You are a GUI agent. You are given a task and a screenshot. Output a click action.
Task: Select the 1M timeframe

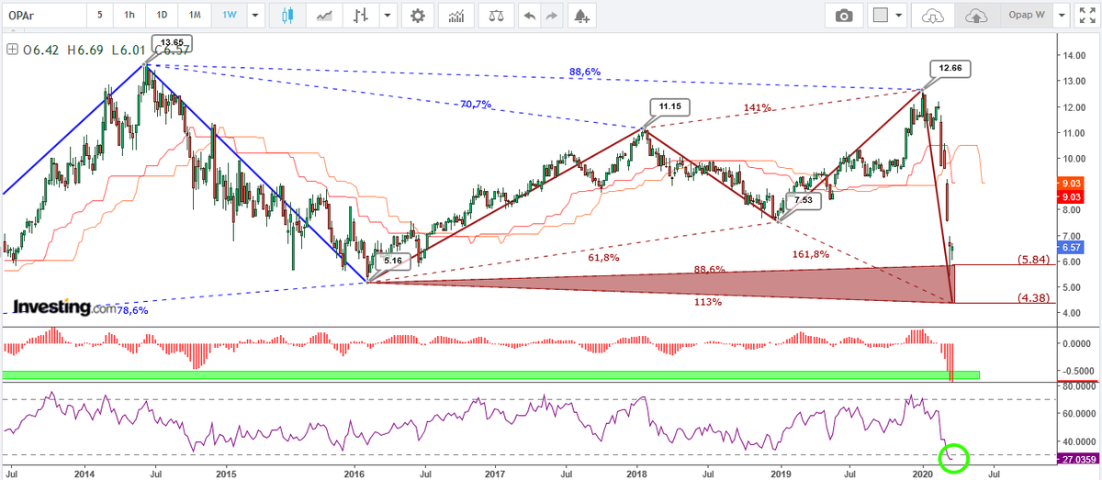click(194, 16)
